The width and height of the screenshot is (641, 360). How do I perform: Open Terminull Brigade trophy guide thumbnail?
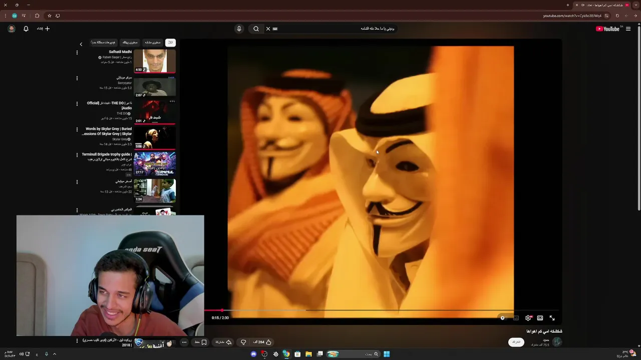(155, 163)
